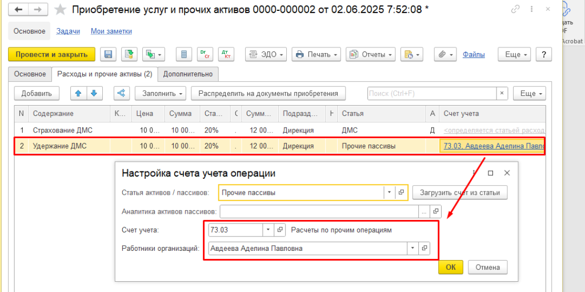Click Провести и закрыть button
Viewport: 585px width, 292px height.
51,54
